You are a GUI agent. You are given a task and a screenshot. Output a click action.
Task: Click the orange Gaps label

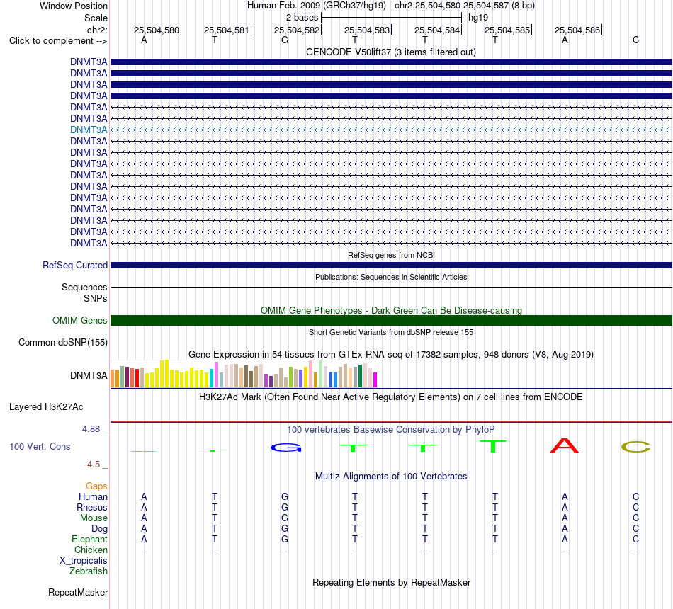tap(96, 486)
